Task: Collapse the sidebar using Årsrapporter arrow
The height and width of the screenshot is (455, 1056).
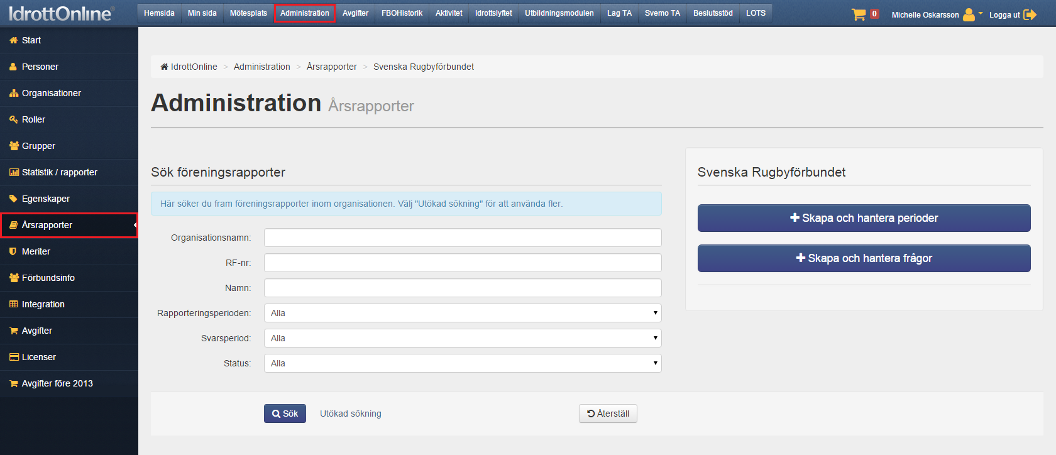Action: (x=135, y=225)
